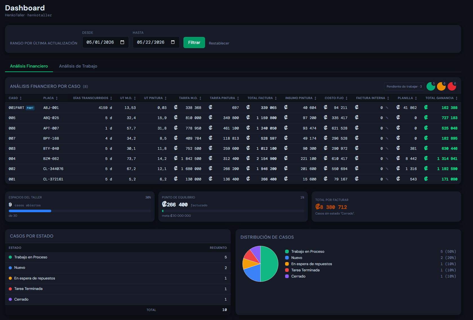The height and width of the screenshot is (320, 473).
Task: Sort table by Placa column
Action: click(x=50, y=98)
